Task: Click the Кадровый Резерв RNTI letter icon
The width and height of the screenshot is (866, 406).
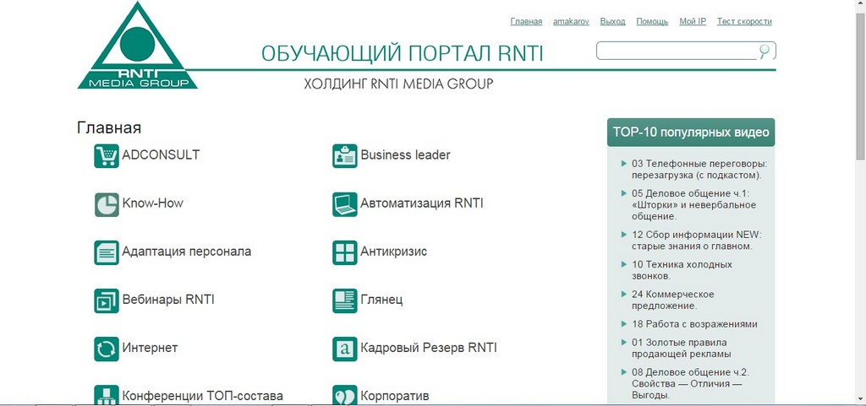Action: [x=345, y=349]
